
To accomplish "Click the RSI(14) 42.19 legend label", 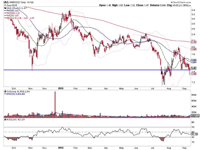I will (x=16, y=120).
